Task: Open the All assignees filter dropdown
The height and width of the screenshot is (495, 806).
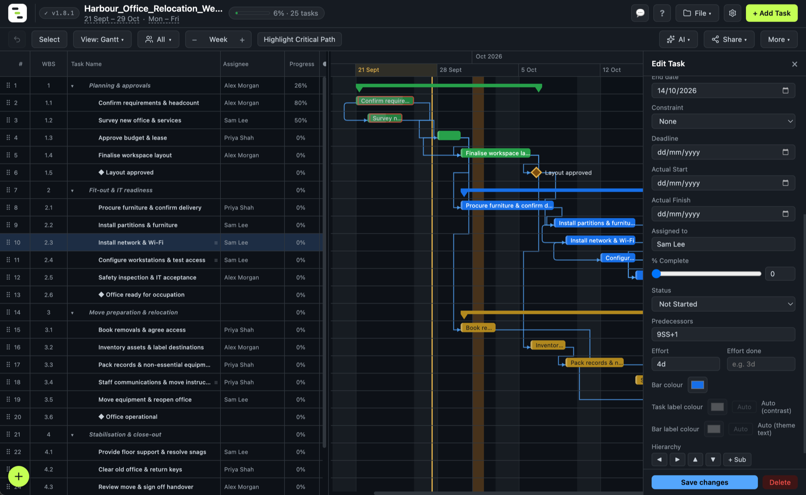Action: [x=158, y=39]
